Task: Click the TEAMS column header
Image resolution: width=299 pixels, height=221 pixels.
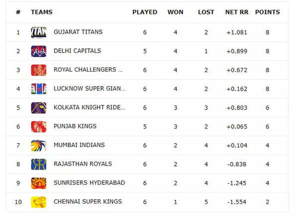Action: (x=41, y=12)
